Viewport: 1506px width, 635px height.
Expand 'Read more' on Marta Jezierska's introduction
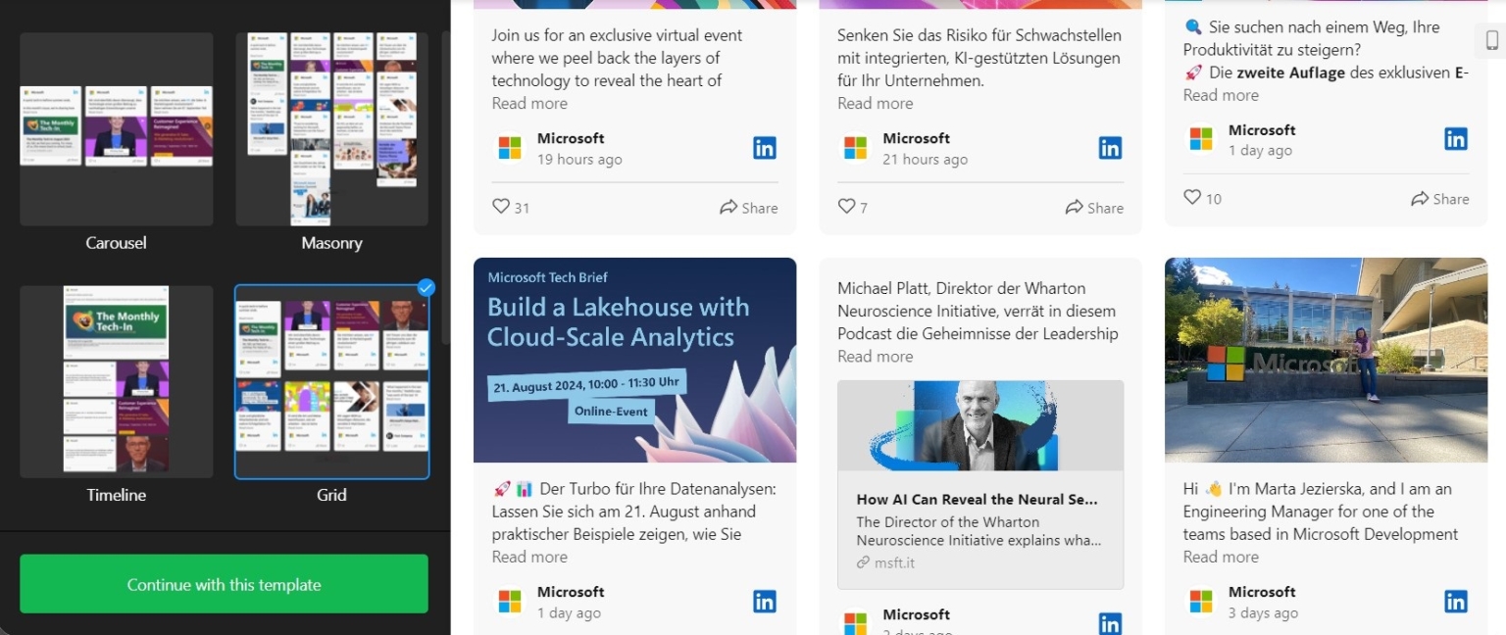point(1221,557)
